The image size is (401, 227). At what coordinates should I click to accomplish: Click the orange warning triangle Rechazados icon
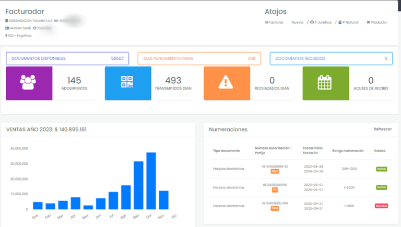226,83
